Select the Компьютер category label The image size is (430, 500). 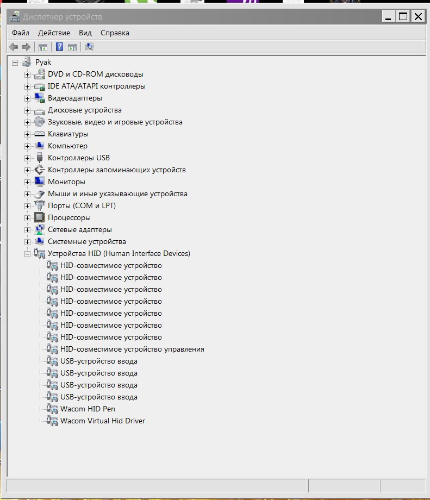[67, 146]
